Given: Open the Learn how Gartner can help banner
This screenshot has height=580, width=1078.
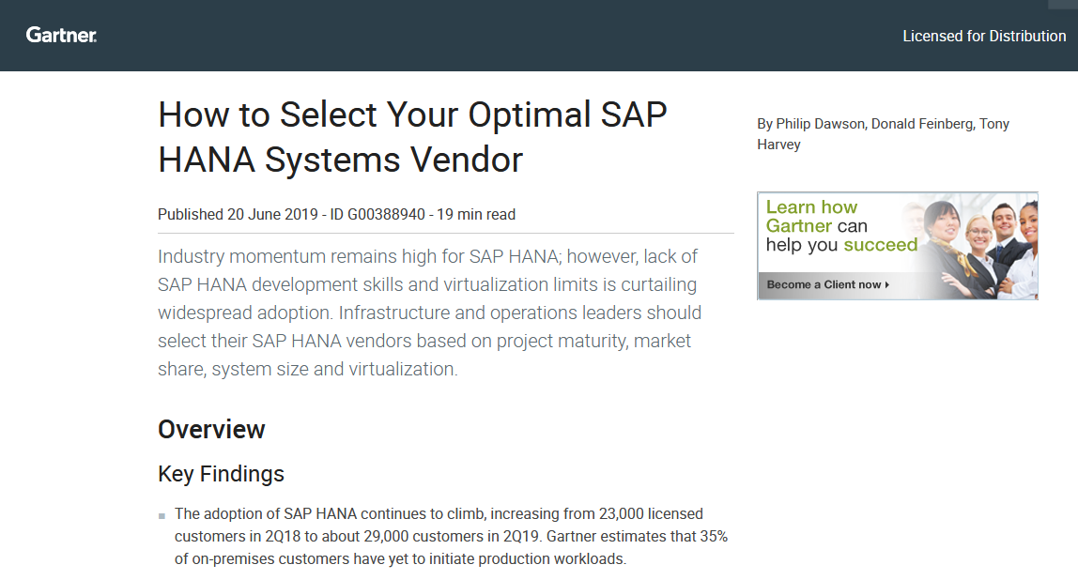Looking at the screenshot, I should (897, 245).
